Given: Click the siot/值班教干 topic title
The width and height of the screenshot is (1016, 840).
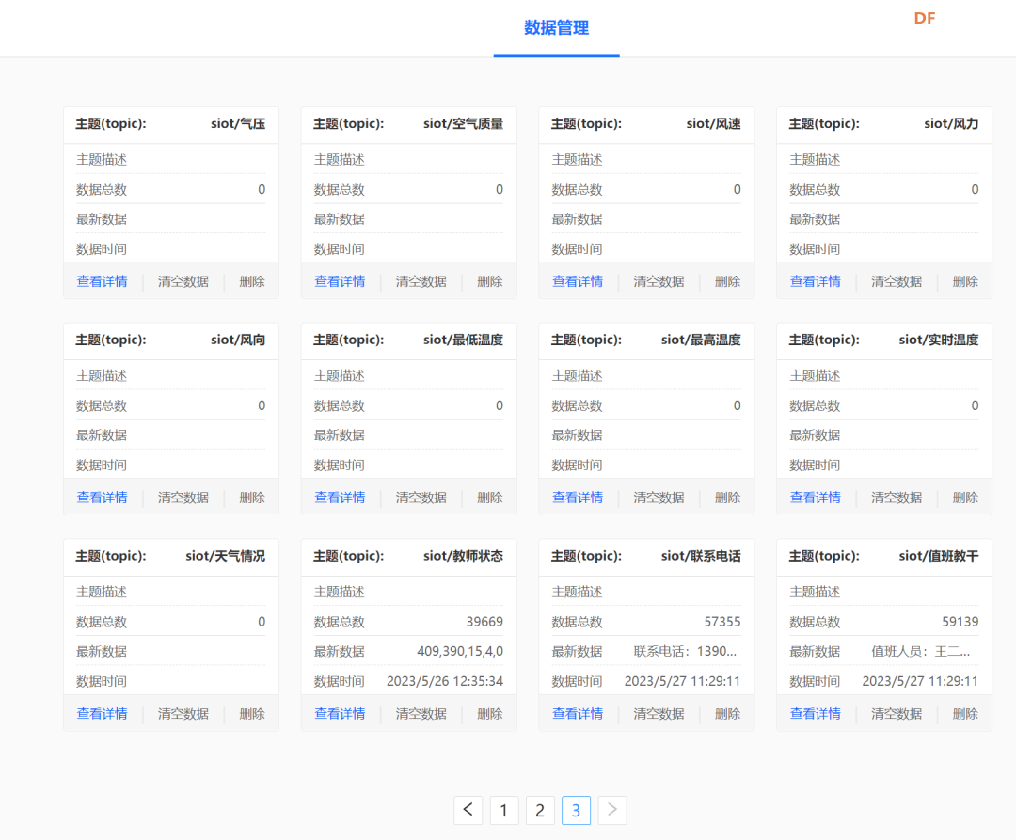Looking at the screenshot, I should coord(939,556).
